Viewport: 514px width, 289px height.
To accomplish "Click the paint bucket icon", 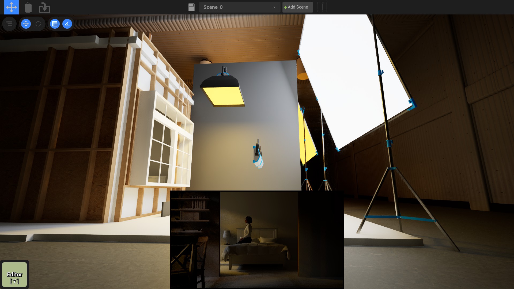I will pyautogui.click(x=28, y=7).
